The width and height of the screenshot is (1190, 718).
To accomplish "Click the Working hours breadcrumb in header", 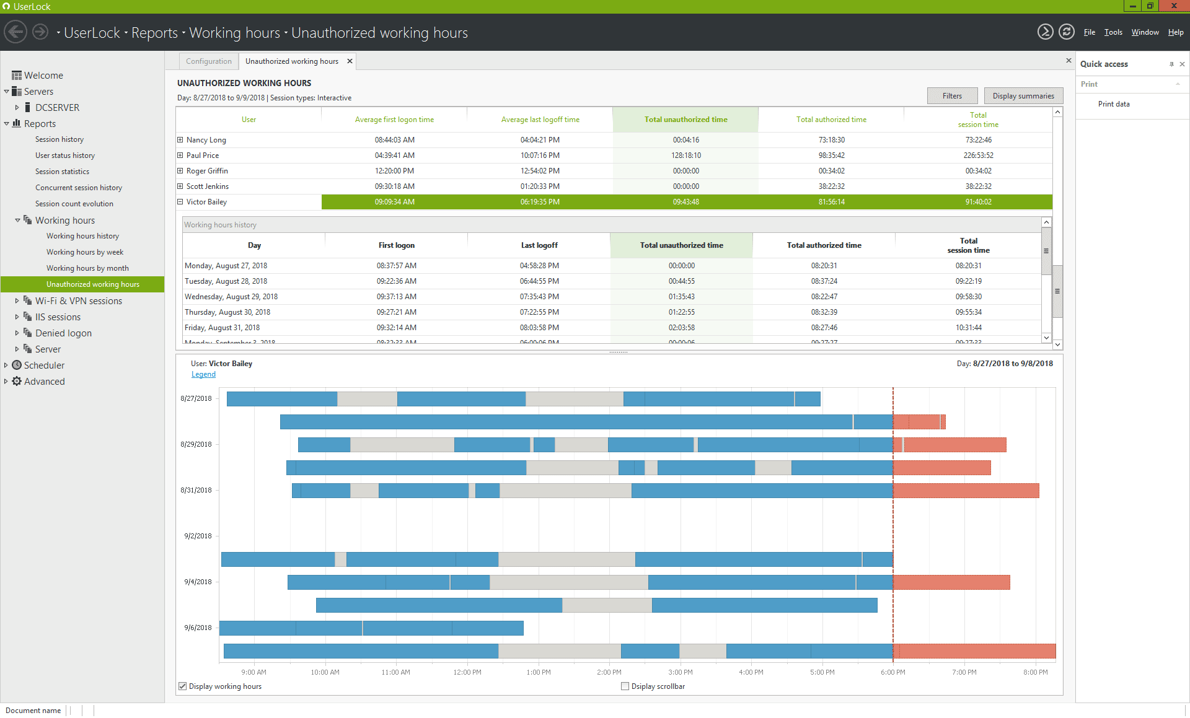I will 234,33.
